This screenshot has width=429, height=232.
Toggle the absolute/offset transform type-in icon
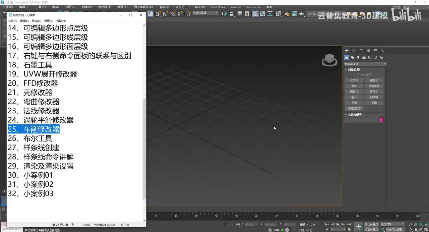238,224
